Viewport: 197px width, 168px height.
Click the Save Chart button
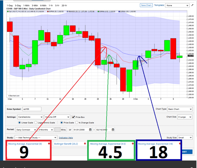tap(146, 5)
